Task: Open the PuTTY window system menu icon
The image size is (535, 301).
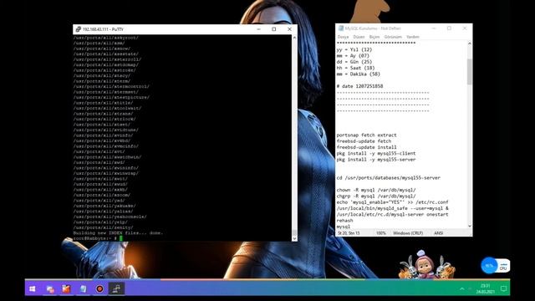Action: 78,29
